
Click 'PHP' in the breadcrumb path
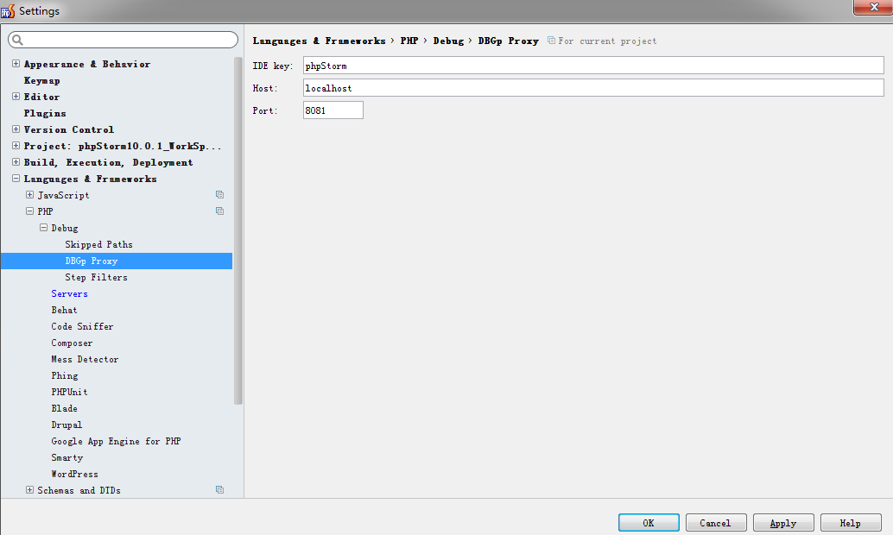(408, 41)
